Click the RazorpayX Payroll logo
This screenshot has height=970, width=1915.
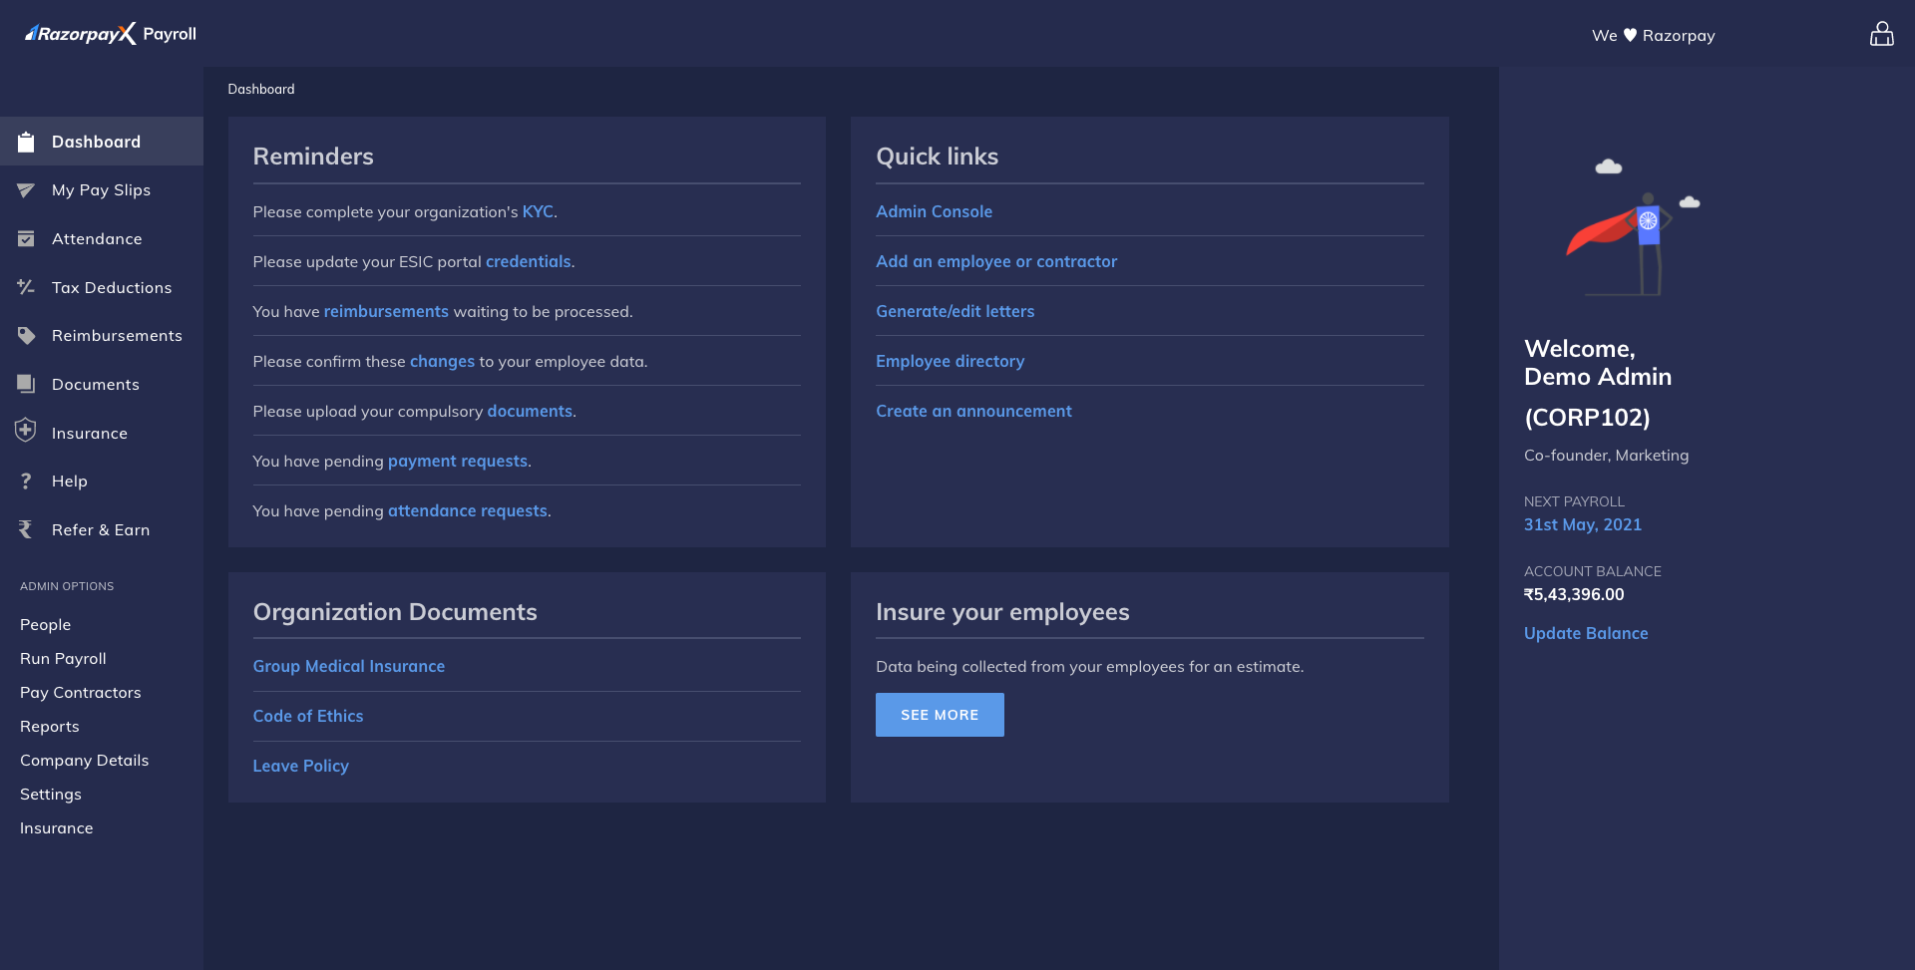[110, 33]
